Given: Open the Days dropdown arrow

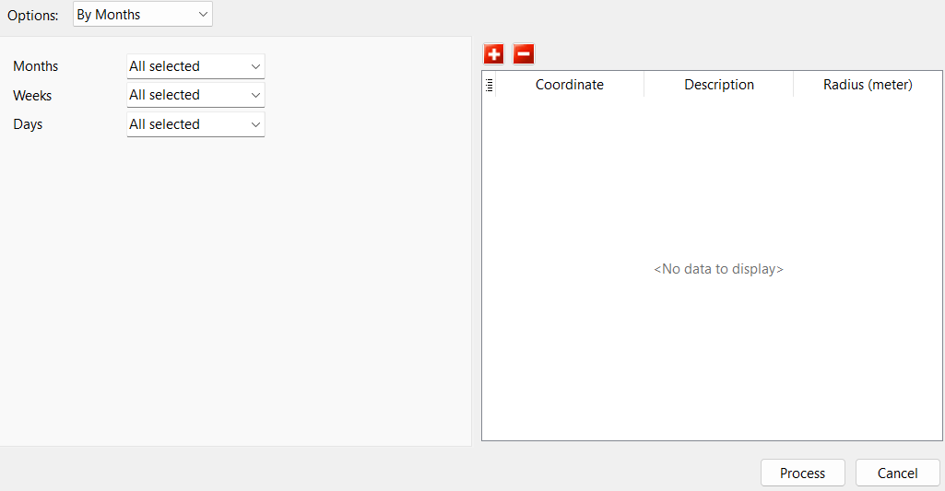Looking at the screenshot, I should pyautogui.click(x=254, y=124).
